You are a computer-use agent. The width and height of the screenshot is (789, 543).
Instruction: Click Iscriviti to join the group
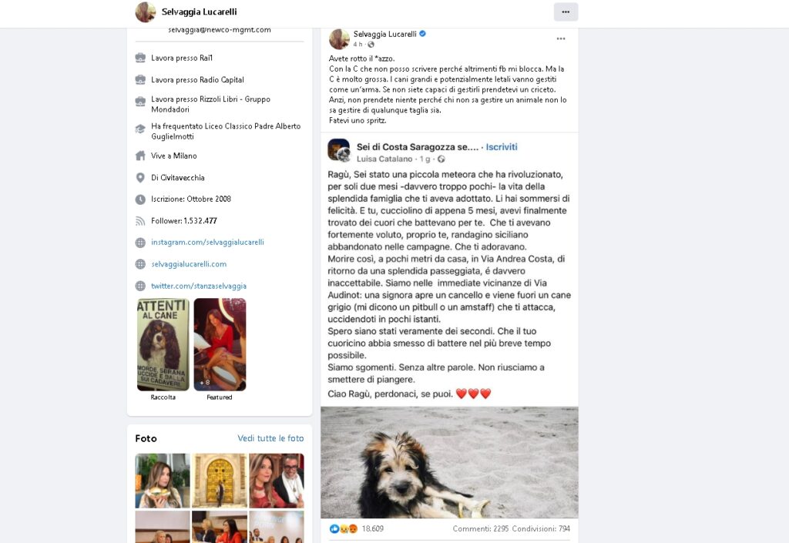[501, 147]
